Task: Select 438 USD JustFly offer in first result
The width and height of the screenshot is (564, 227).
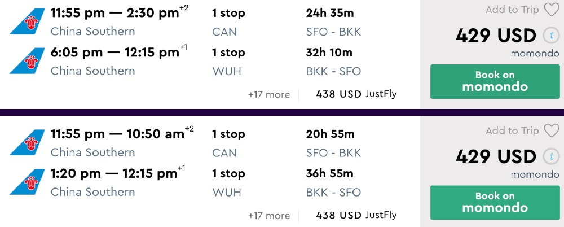Action: pos(356,94)
